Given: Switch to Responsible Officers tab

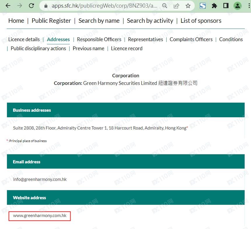Looking at the screenshot, I should (99, 39).
